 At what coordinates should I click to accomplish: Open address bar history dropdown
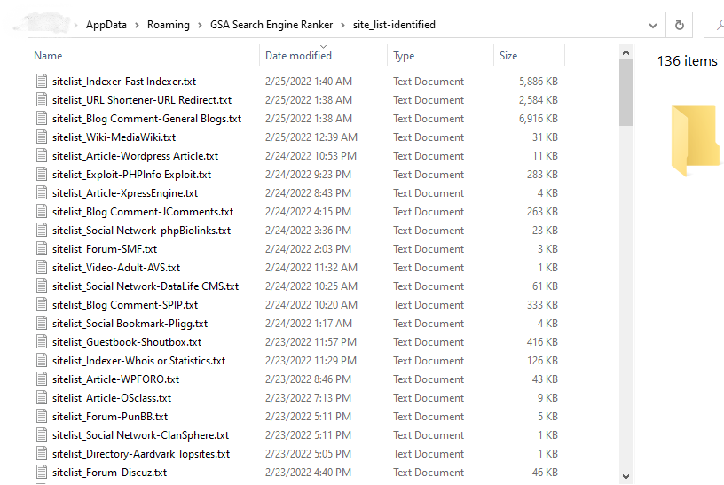(653, 26)
